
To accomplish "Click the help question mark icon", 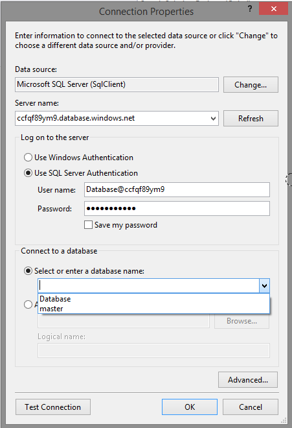I will (x=250, y=9).
